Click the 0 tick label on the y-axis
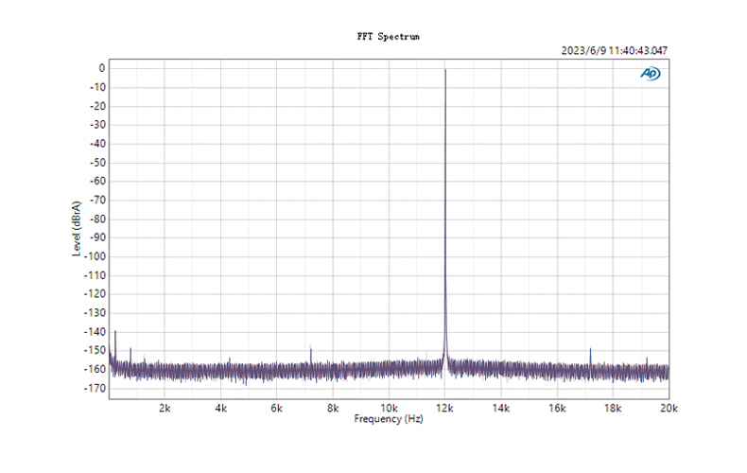 [100, 68]
